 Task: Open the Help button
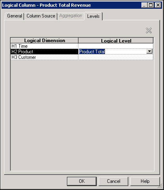click(x=145, y=181)
